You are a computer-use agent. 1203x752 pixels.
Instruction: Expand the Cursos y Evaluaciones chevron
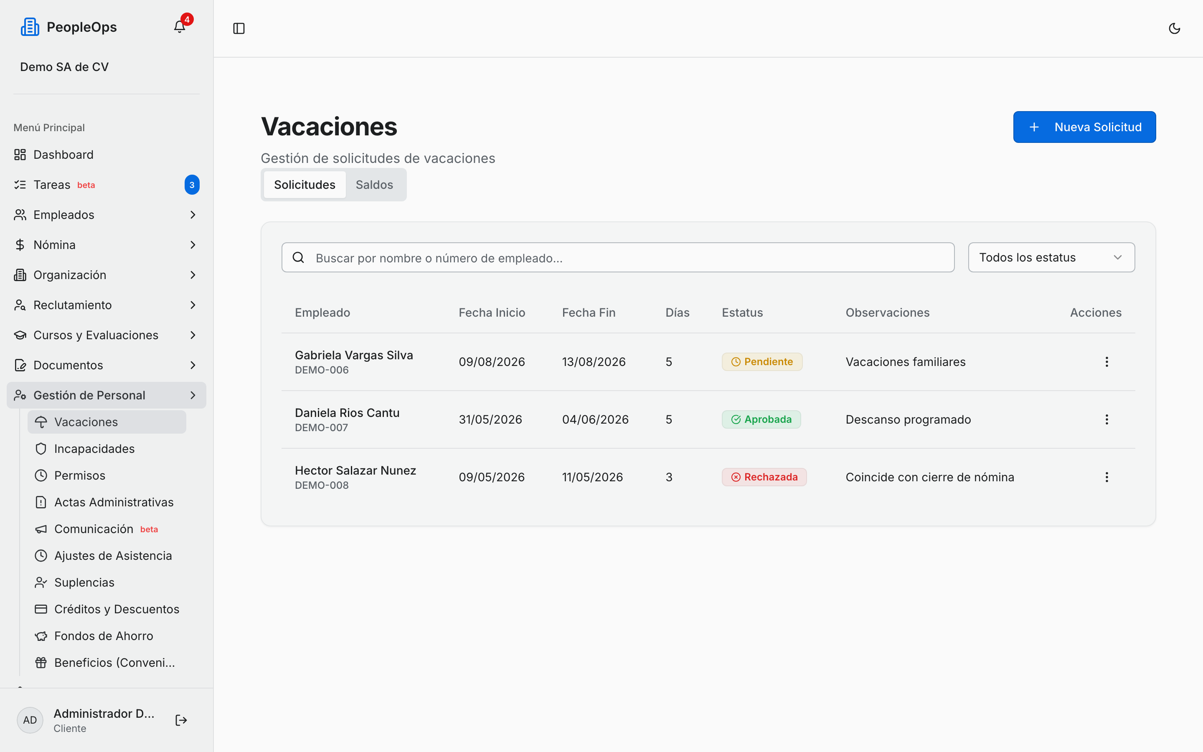click(193, 335)
